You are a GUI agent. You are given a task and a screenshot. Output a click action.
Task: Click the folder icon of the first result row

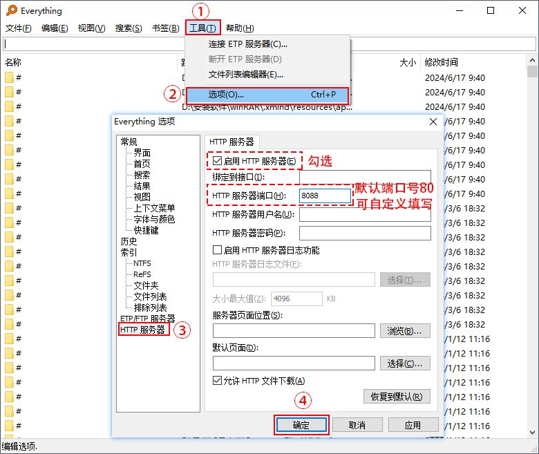click(9, 77)
